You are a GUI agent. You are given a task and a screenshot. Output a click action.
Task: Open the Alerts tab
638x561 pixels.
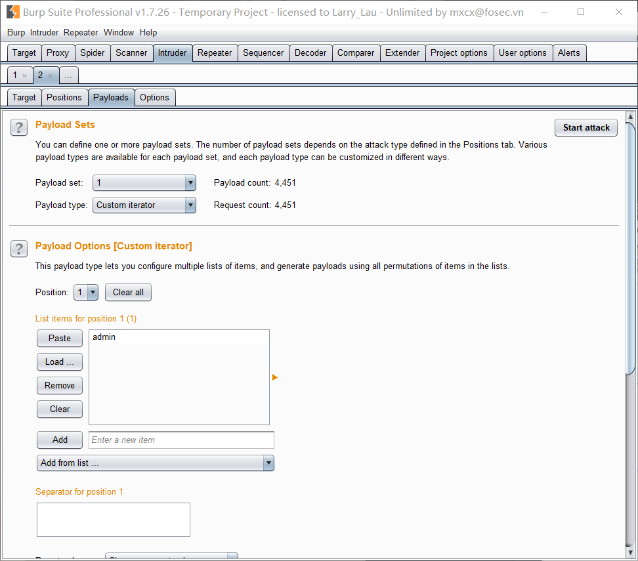click(569, 53)
